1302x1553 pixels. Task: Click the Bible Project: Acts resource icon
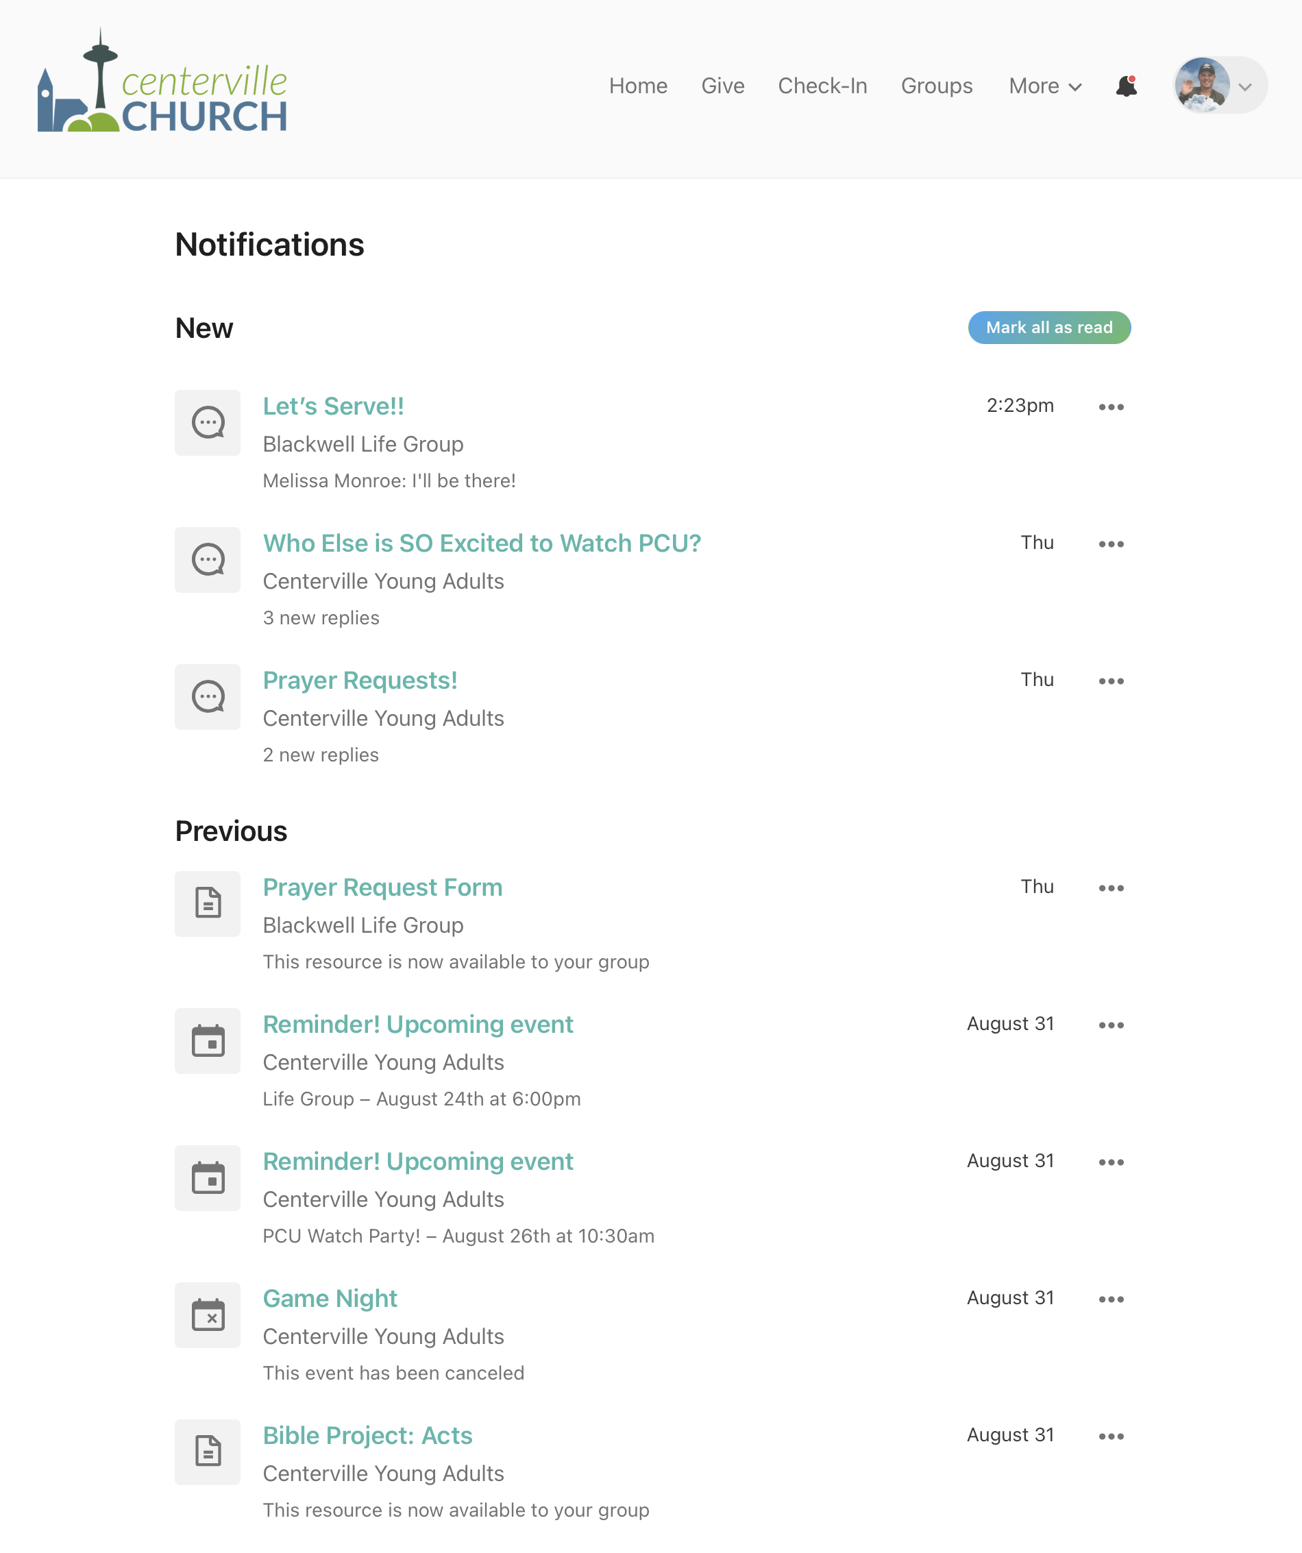pos(208,1452)
